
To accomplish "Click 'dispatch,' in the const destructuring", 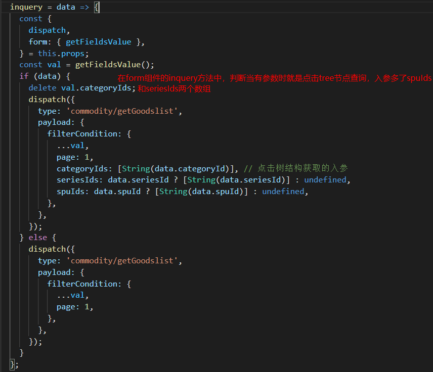I will (49, 30).
